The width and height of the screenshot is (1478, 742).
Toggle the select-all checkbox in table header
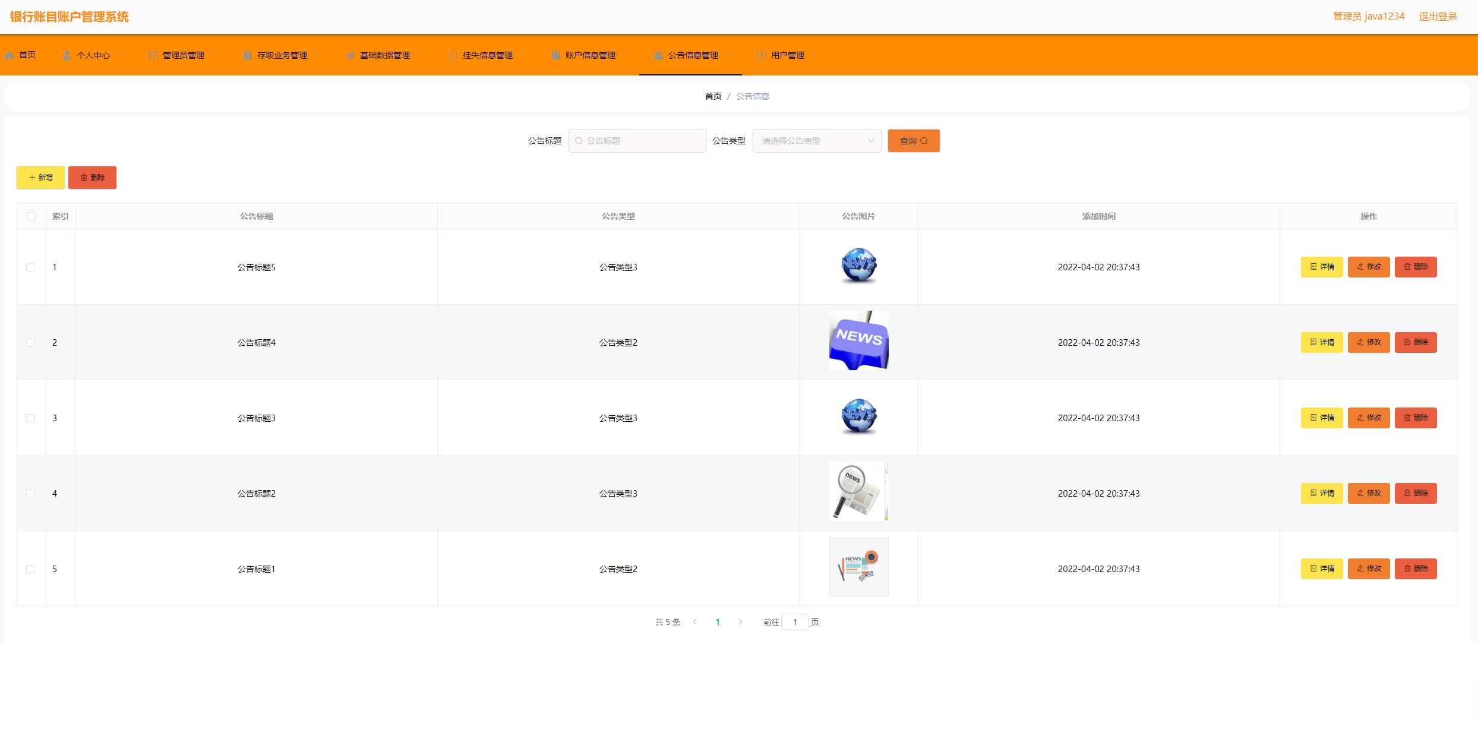tap(31, 216)
